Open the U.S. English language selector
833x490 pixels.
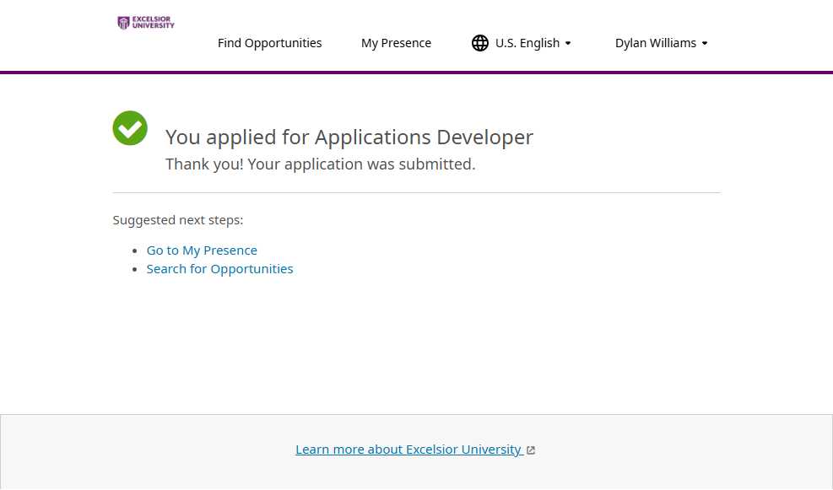(x=527, y=43)
